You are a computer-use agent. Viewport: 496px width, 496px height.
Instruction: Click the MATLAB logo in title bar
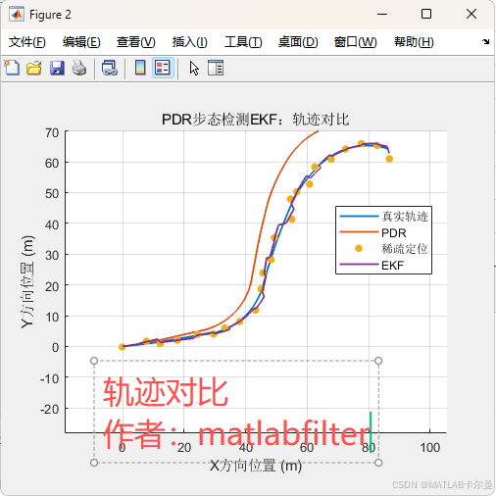(17, 14)
